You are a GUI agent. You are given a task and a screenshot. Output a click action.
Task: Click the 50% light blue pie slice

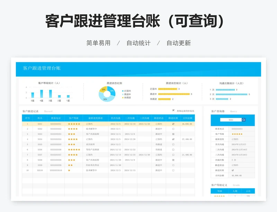click(x=106, y=99)
